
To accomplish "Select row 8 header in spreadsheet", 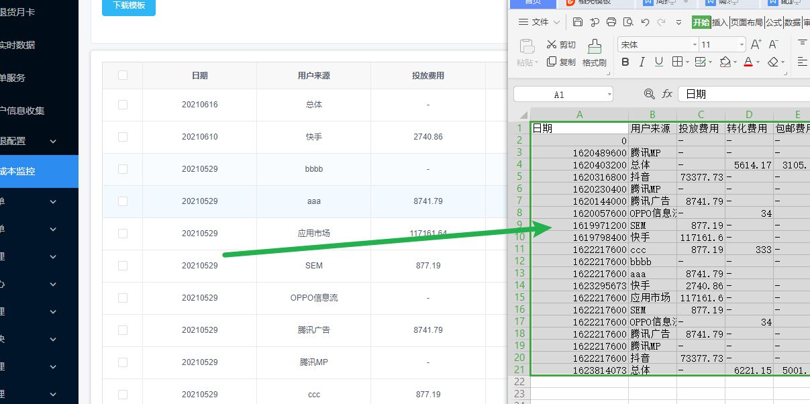I will click(x=519, y=213).
